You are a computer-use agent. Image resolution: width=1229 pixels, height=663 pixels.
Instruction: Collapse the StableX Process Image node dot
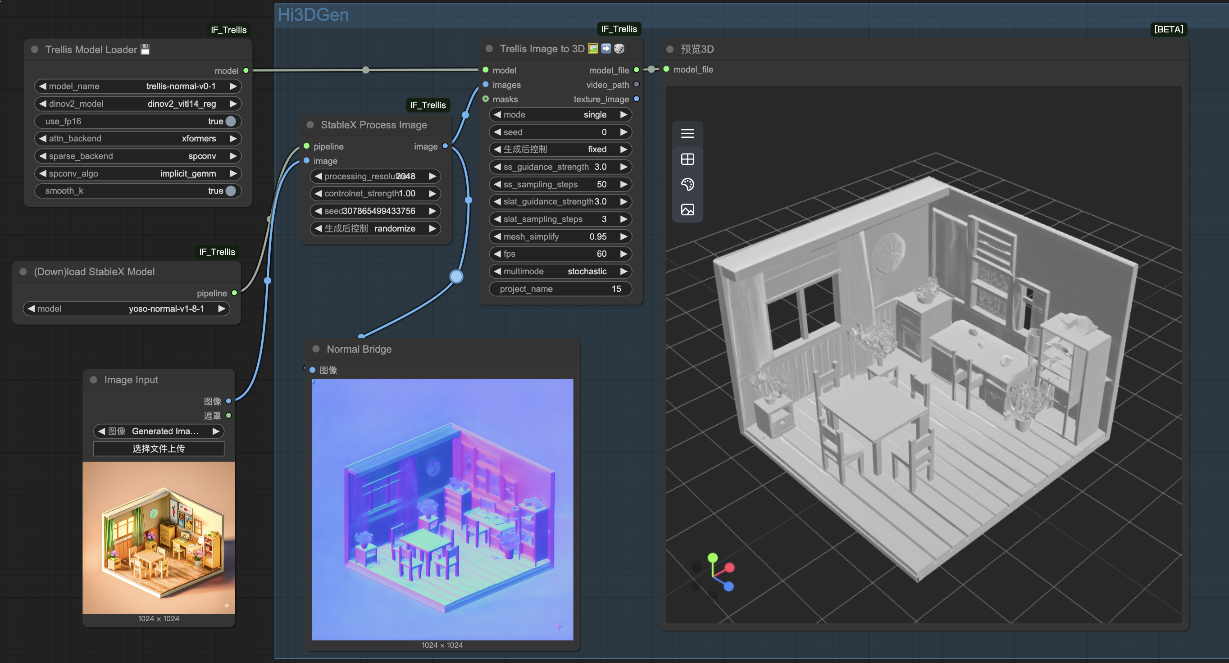coord(310,124)
